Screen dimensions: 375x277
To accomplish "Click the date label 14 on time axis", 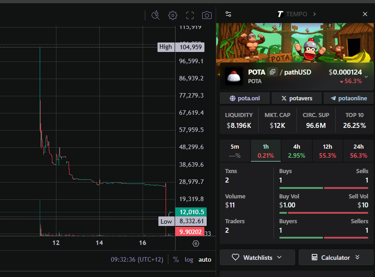I will click(x=99, y=243).
